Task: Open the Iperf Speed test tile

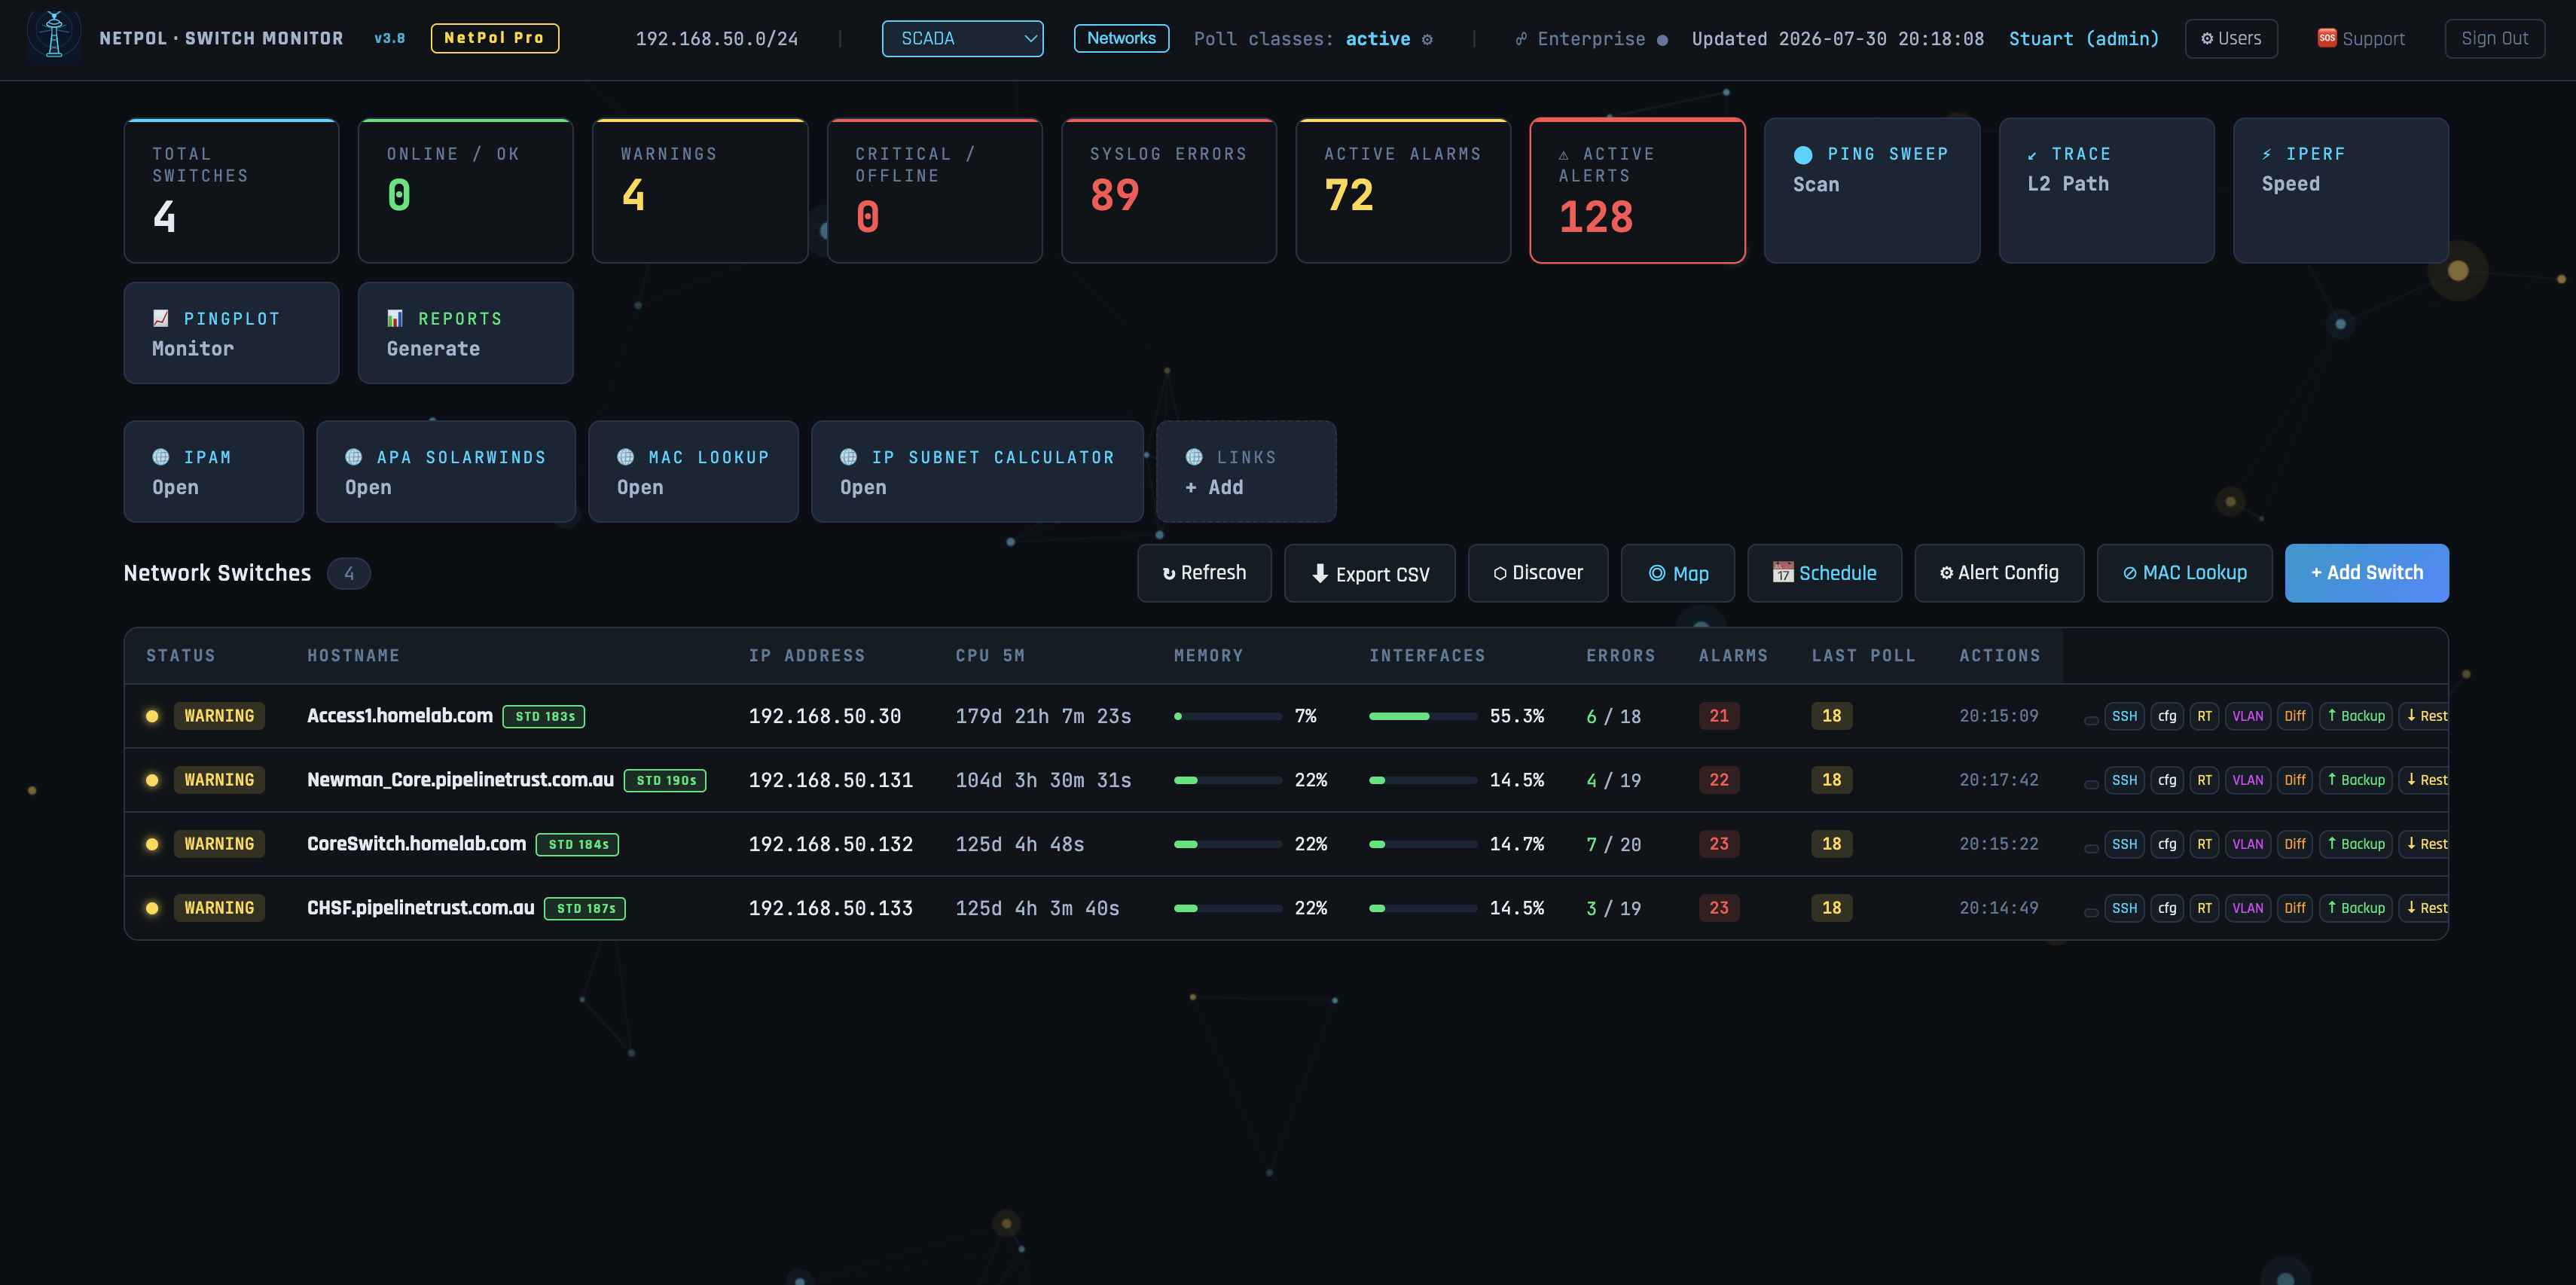Action: [x=2341, y=190]
